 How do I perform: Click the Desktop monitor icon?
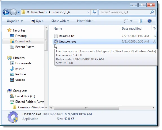[x=12, y=36]
